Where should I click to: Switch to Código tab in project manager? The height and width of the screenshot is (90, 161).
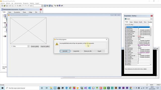[x=30, y=12]
